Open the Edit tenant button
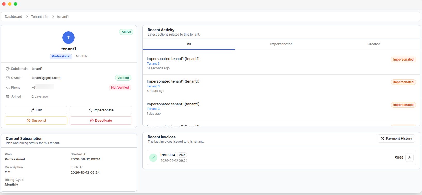This screenshot has height=195, width=422. (x=36, y=110)
